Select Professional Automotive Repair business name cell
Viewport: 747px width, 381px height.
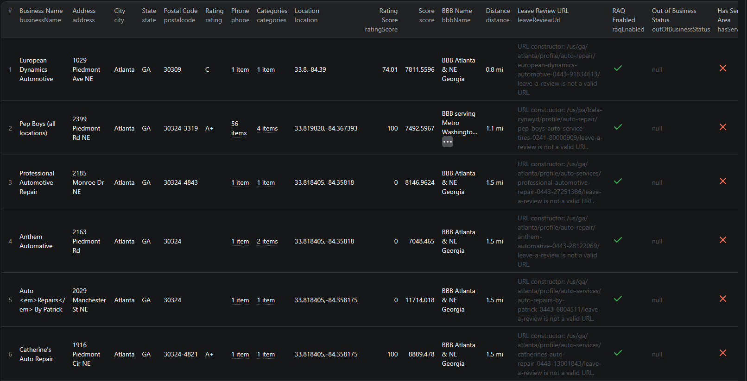point(37,182)
